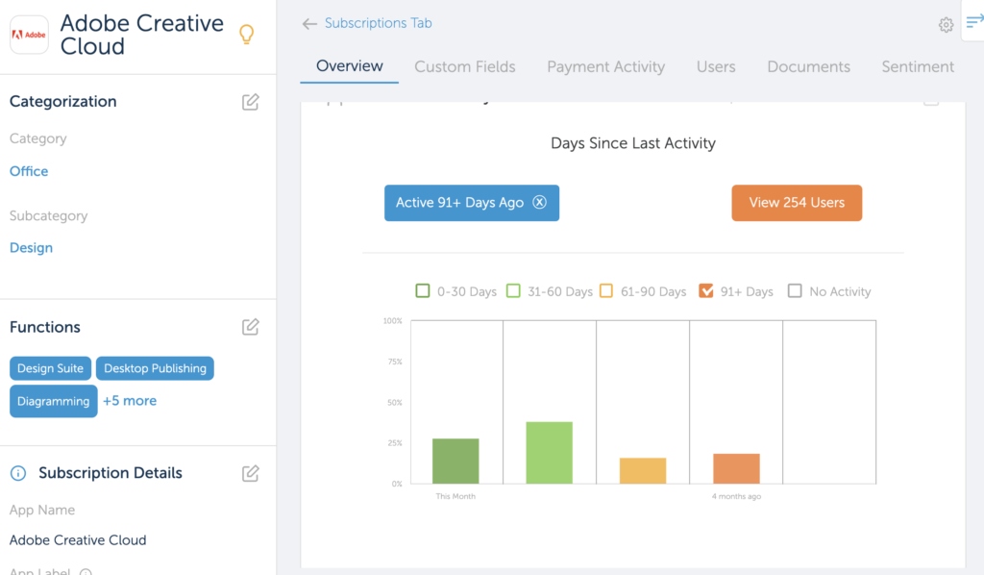Screen dimensions: 984x575
Task: Enable the 31-60 Days checkbox
Action: coord(513,290)
